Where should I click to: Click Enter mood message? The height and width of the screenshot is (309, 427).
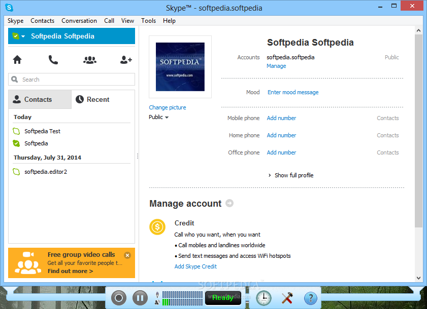(x=293, y=92)
